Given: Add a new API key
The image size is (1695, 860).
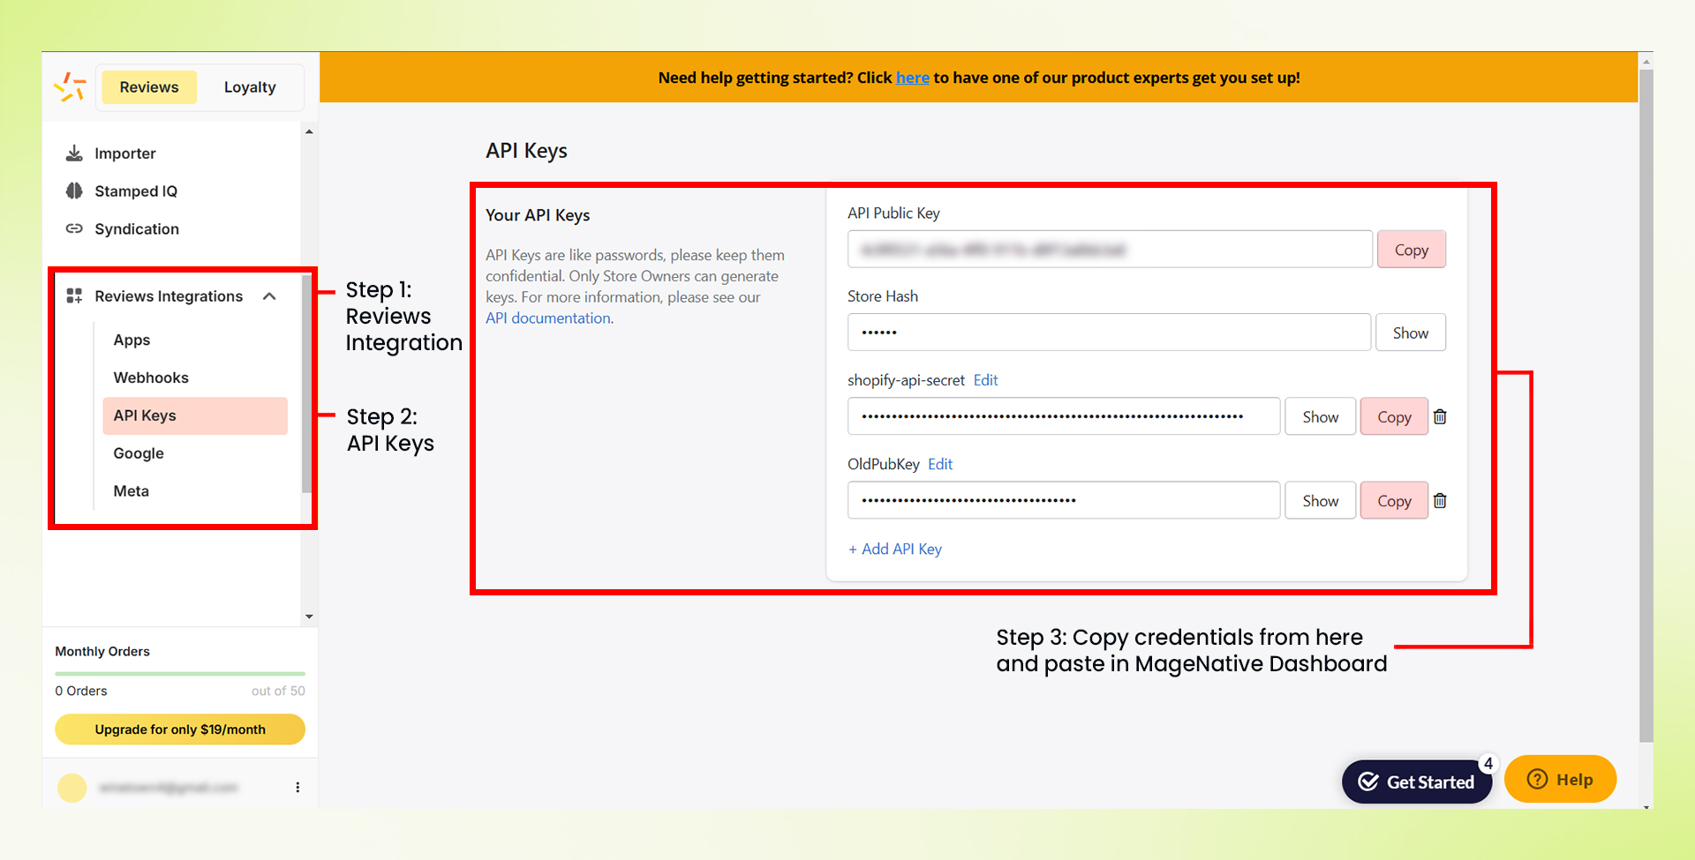Looking at the screenshot, I should (x=894, y=549).
